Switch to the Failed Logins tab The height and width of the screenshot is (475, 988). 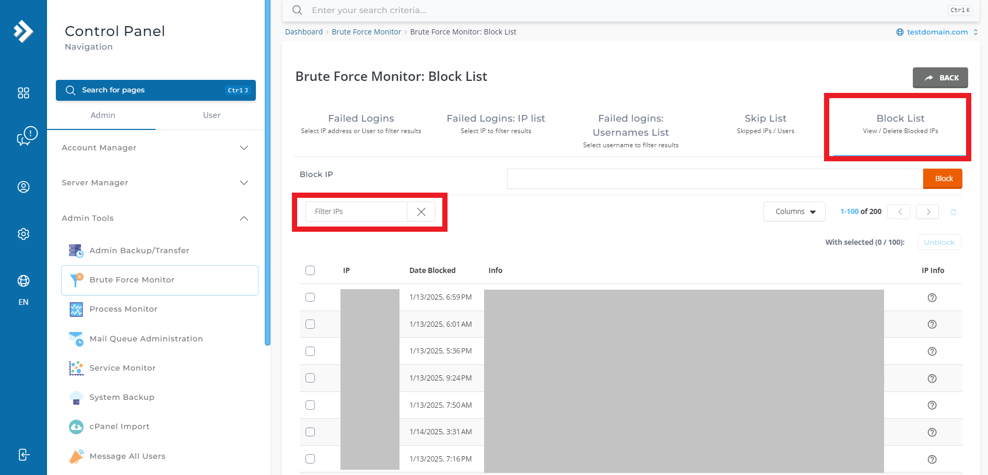point(361,124)
